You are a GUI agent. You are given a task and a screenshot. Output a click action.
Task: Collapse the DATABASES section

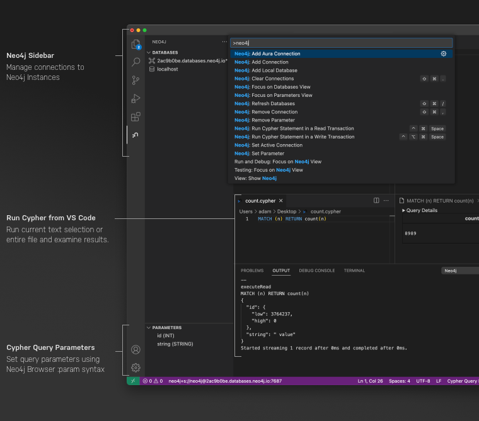[149, 52]
